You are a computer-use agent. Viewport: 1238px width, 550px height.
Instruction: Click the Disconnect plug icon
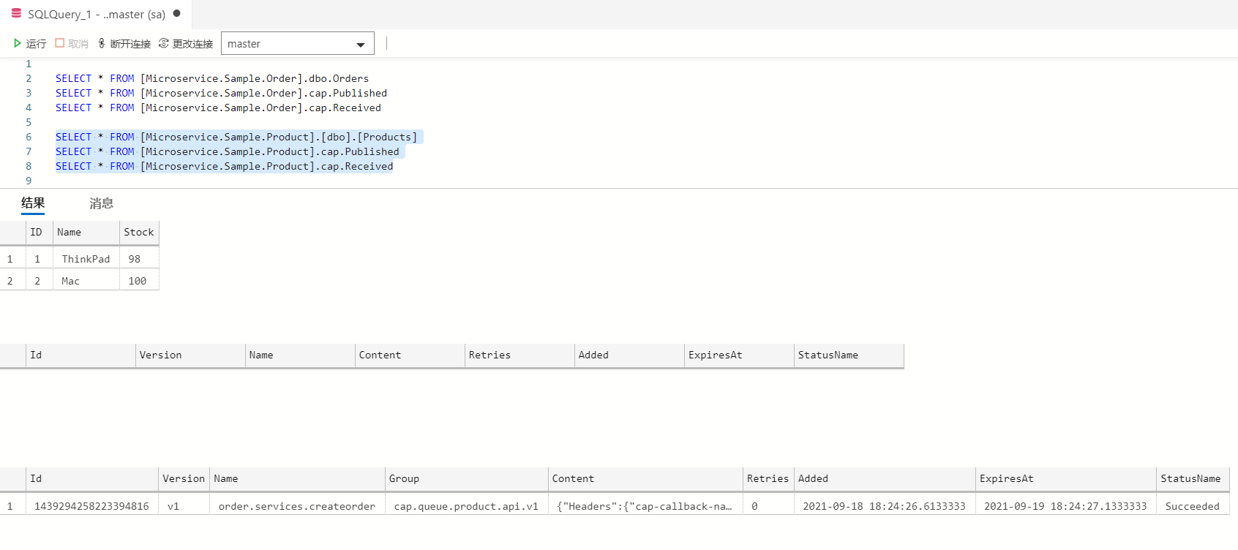(102, 44)
